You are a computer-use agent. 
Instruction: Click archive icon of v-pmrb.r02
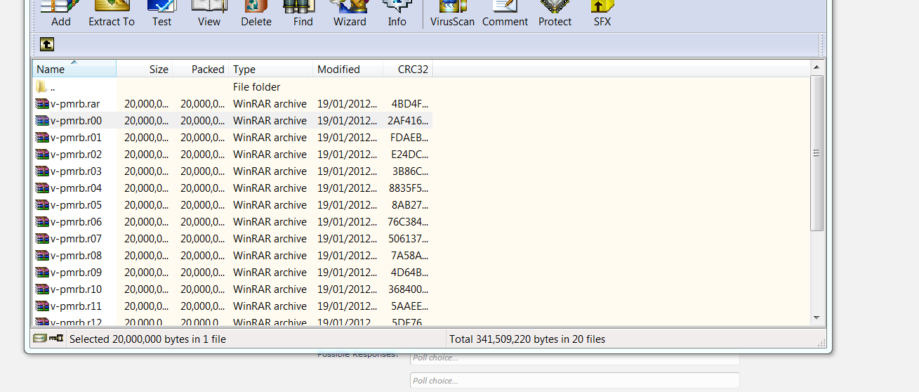click(42, 155)
